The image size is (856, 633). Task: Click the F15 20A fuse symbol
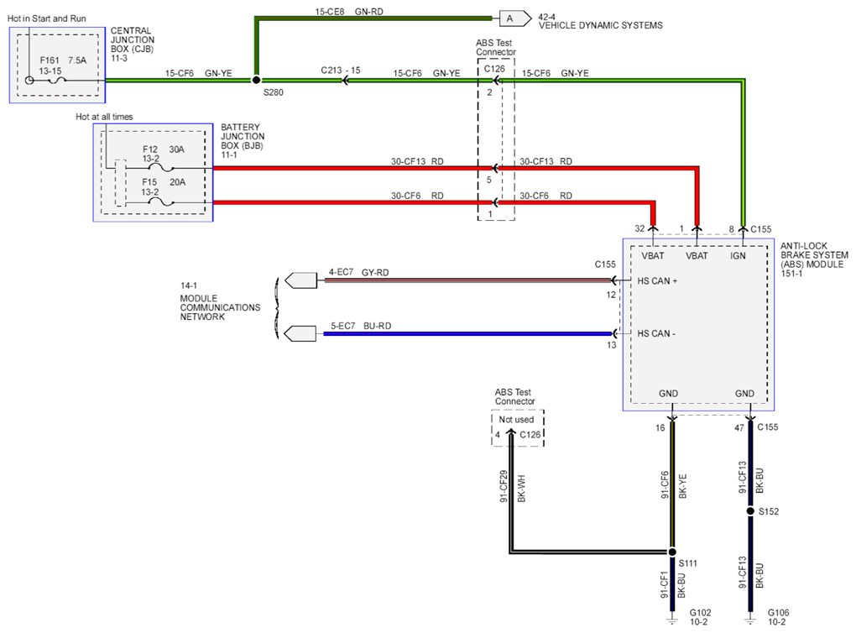click(162, 202)
